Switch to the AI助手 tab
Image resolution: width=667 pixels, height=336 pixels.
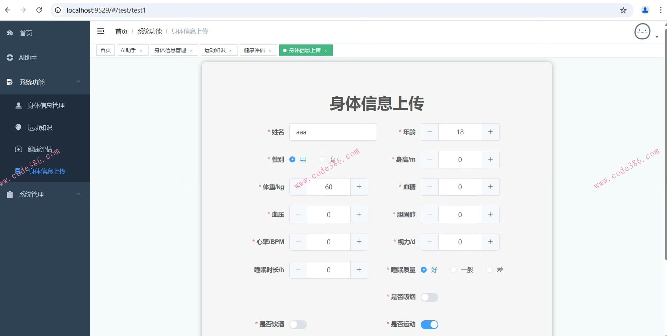click(x=128, y=50)
